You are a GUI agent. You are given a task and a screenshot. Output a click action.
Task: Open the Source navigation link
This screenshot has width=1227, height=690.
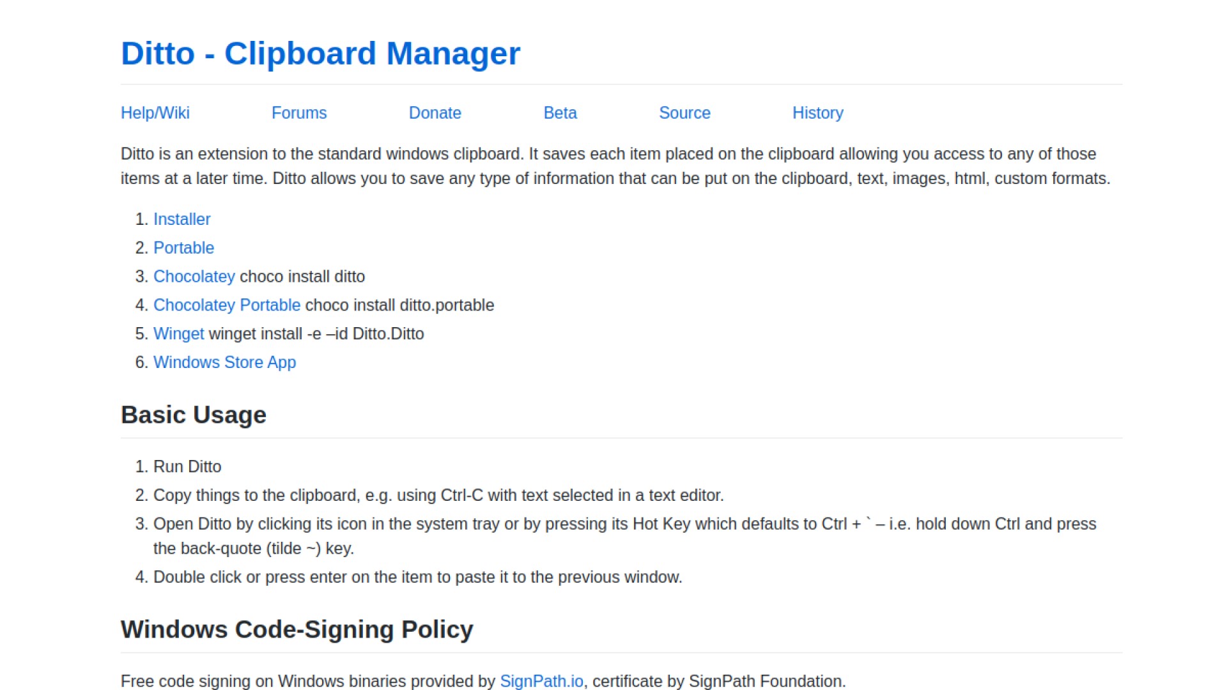[684, 113]
